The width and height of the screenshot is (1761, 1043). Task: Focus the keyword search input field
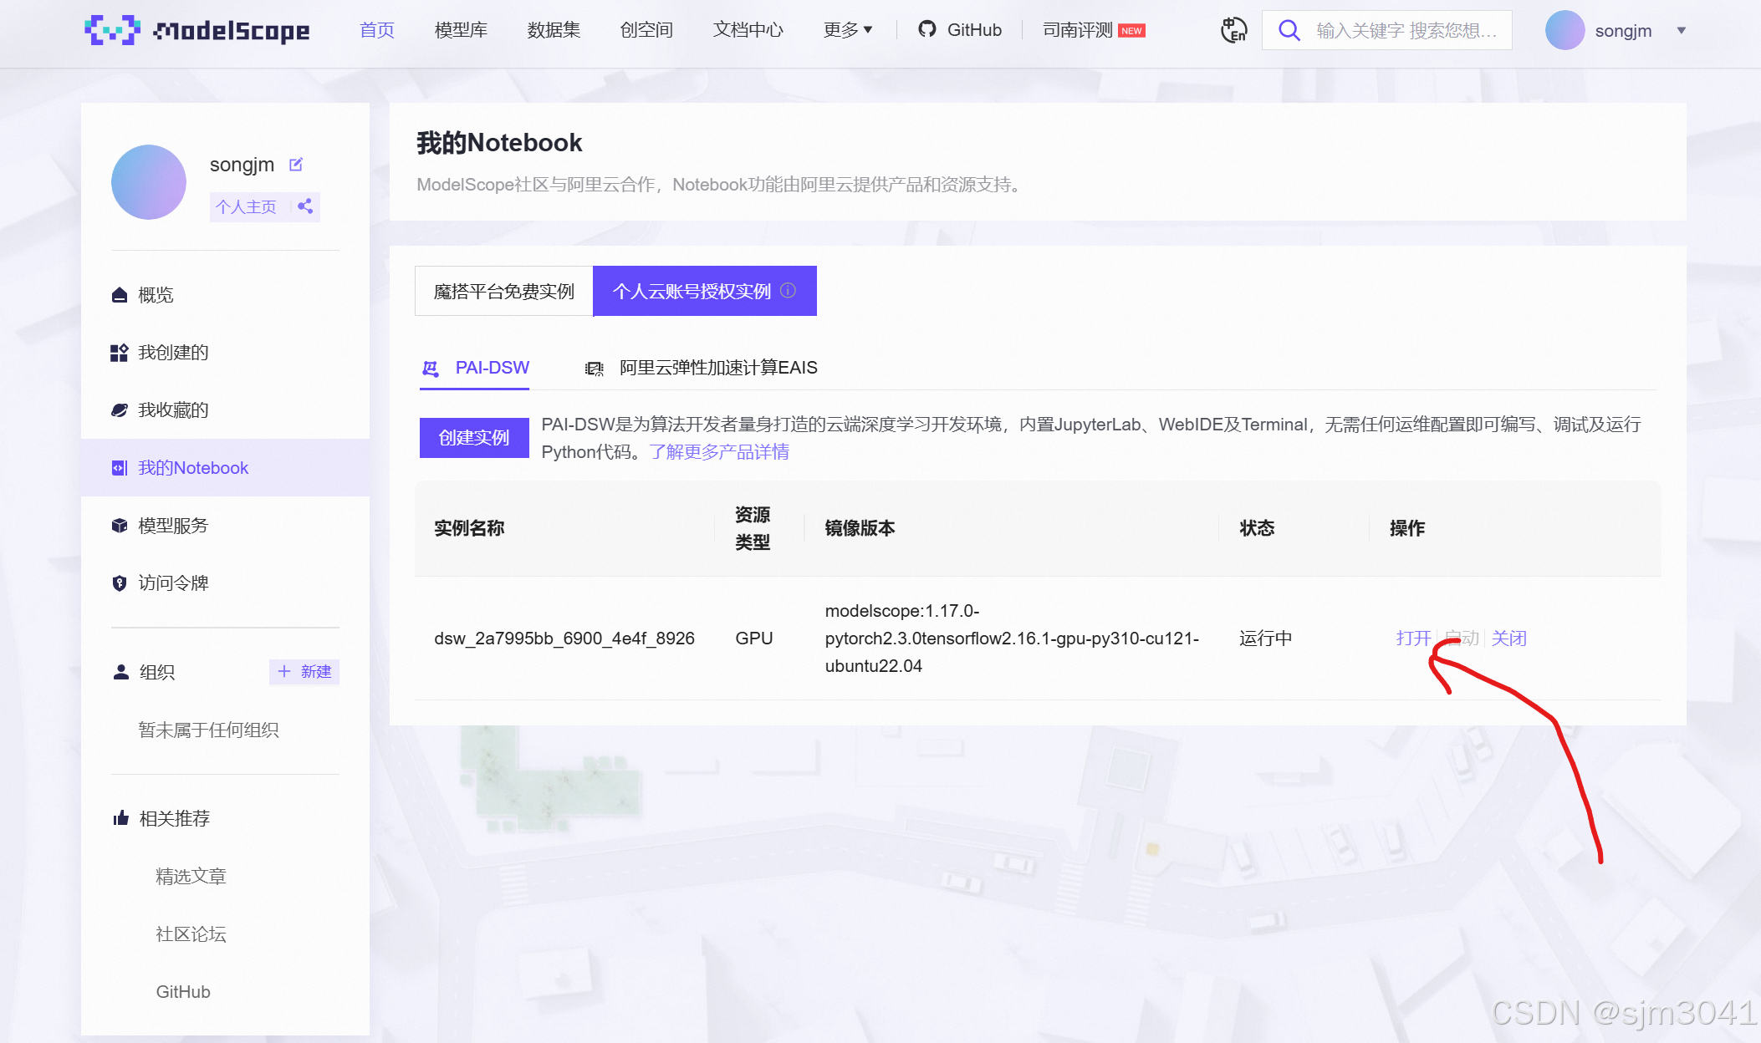[x=1406, y=31]
